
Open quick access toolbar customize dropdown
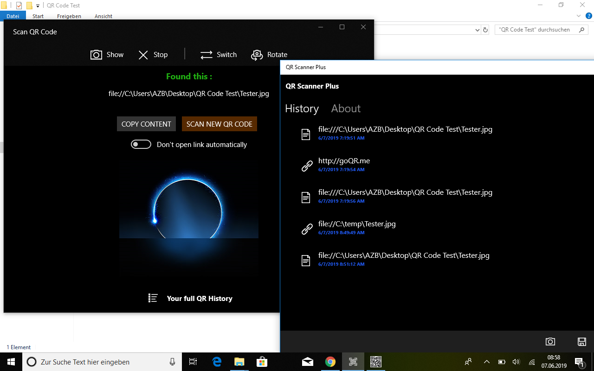38,6
